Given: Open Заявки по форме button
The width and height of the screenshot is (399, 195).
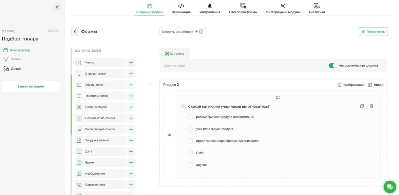Looking at the screenshot, I should tap(31, 86).
